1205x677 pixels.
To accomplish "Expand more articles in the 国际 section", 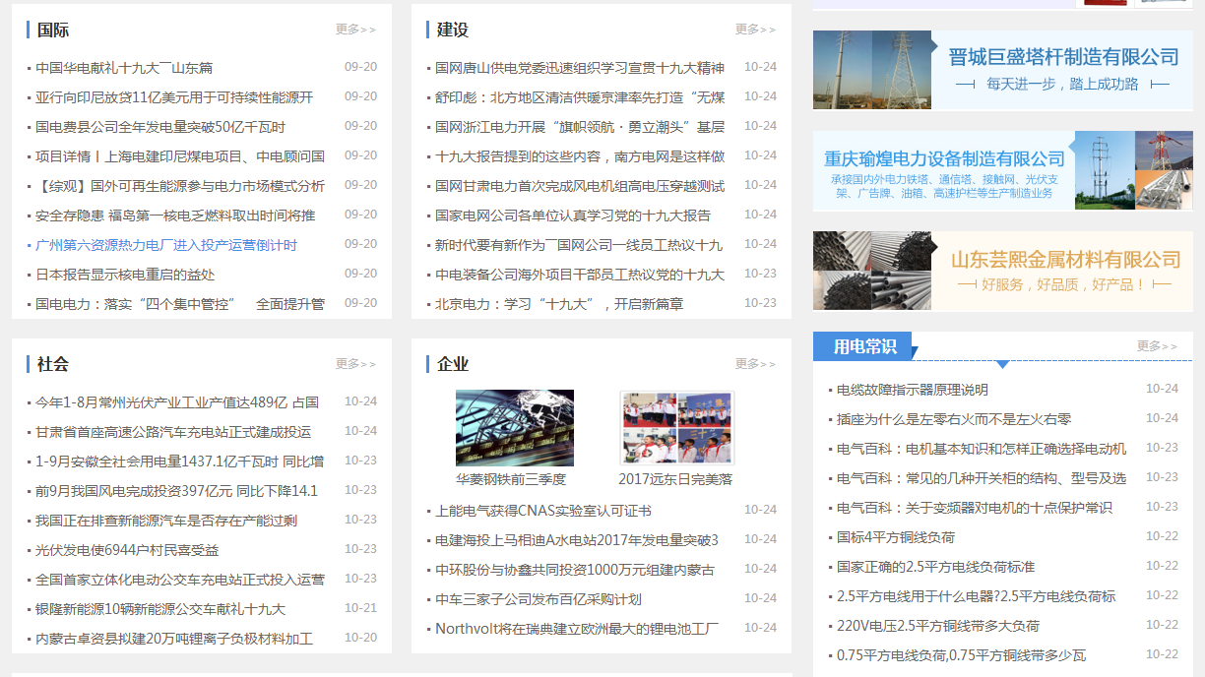I will click(355, 30).
